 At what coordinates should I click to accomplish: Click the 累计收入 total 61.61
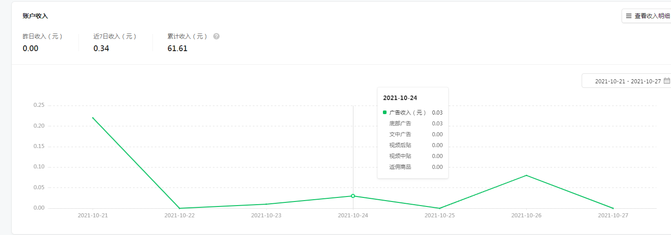(x=177, y=48)
